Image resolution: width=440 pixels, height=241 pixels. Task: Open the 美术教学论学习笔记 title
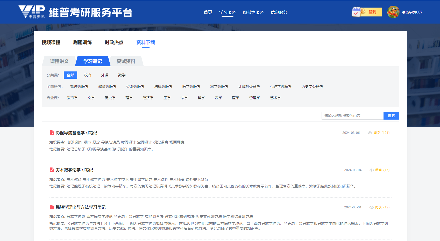74,170
